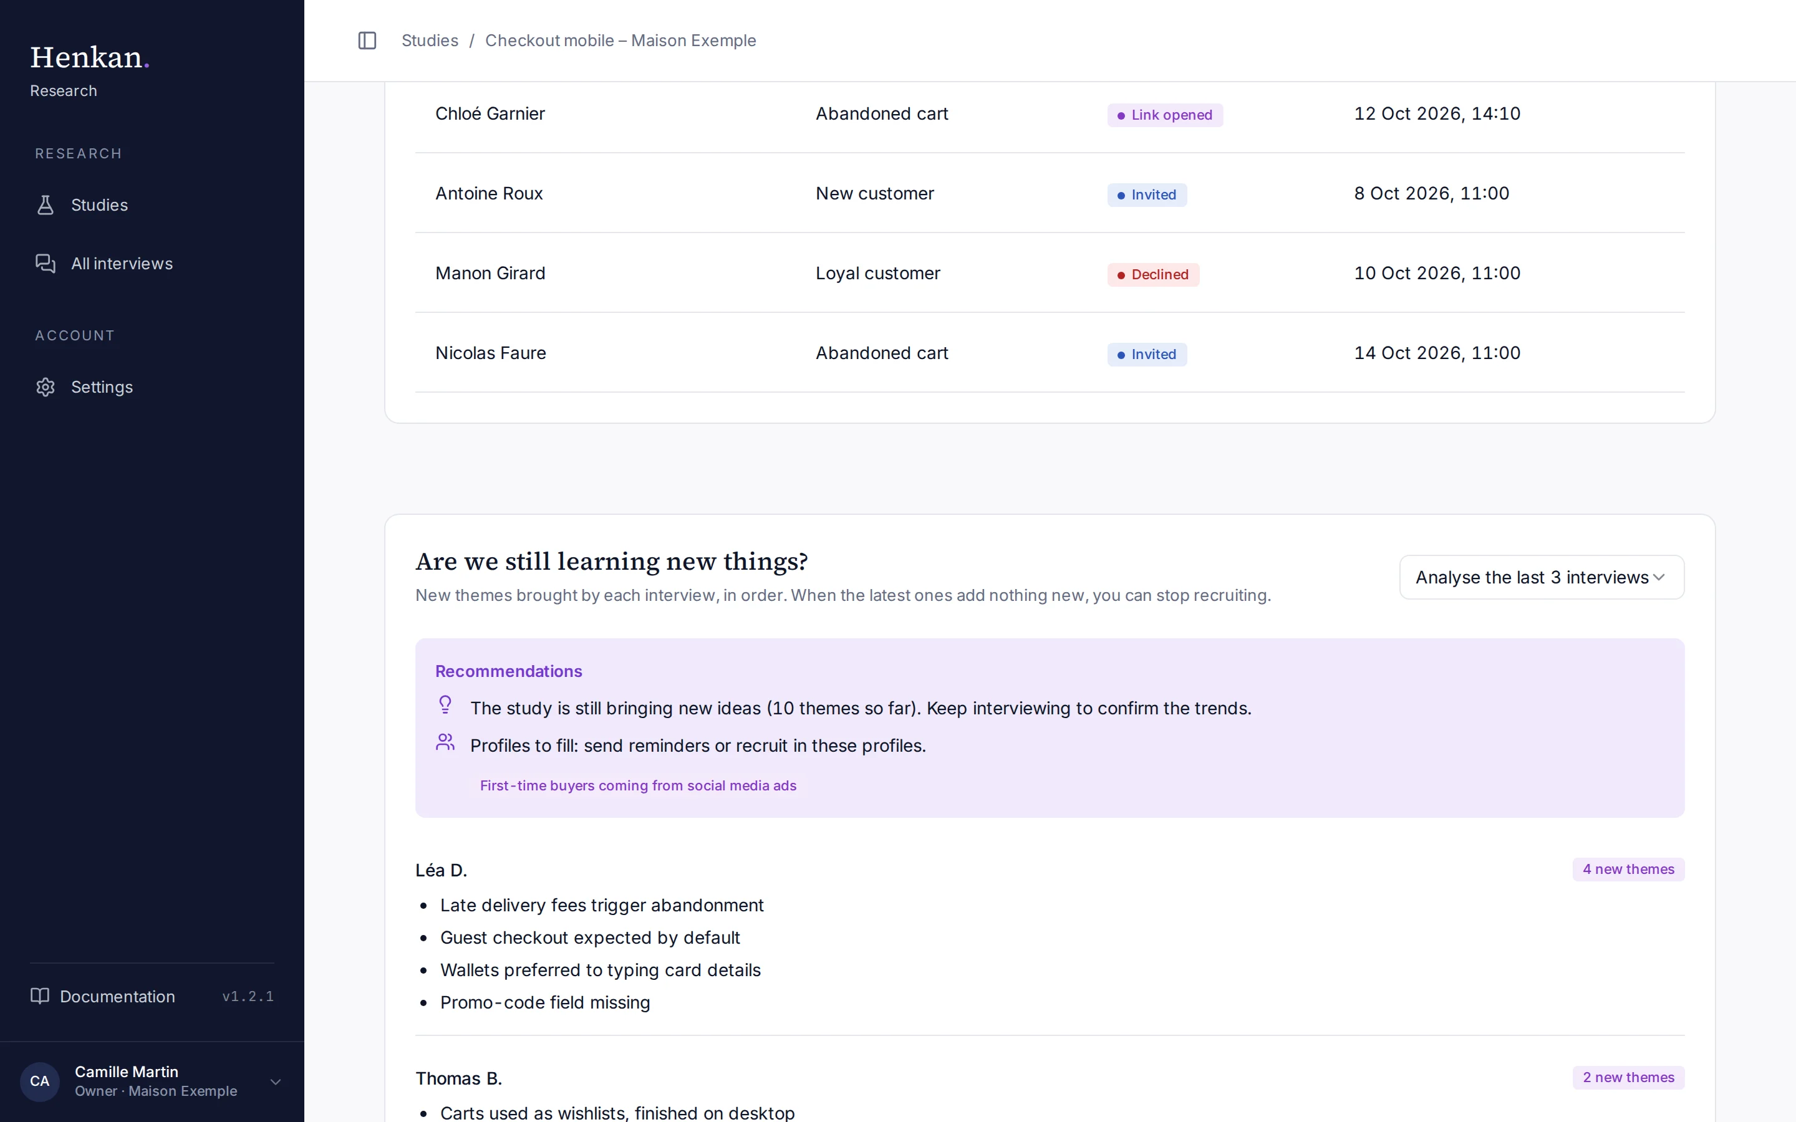This screenshot has width=1796, height=1122.
Task: Toggle the sidebar panel icon
Action: 367,40
